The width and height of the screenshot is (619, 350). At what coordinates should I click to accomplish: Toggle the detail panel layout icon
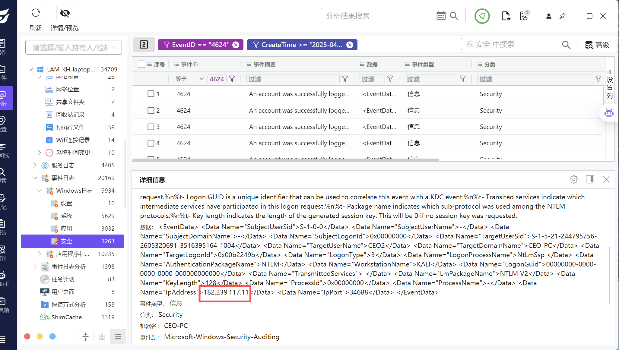[x=590, y=180]
